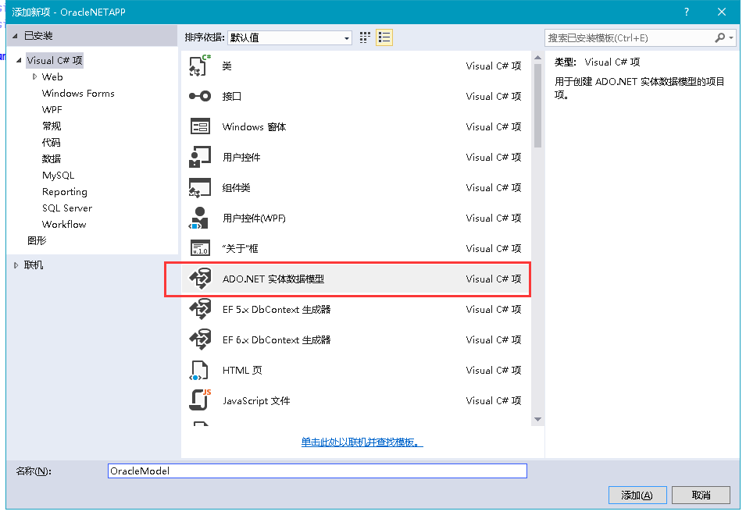Click the 已安装 header label
The width and height of the screenshot is (746, 515).
click(x=38, y=36)
